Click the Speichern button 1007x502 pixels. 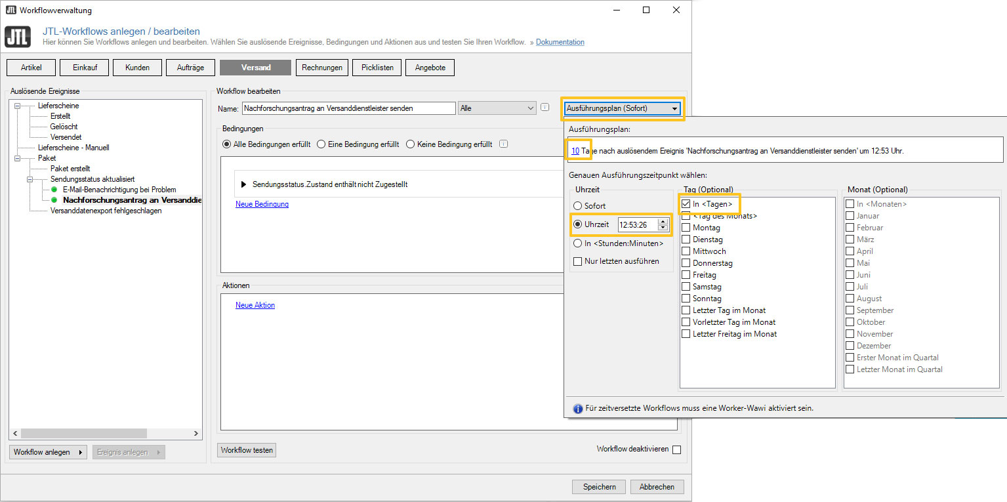(599, 487)
